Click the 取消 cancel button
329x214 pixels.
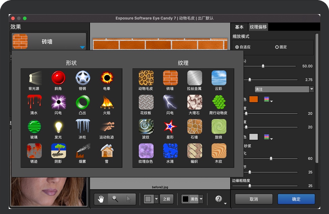tap(254, 199)
